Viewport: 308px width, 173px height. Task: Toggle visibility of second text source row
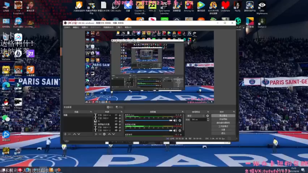pos(116,118)
